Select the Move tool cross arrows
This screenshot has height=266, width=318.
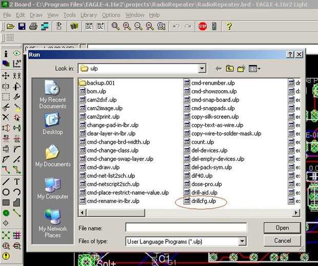6,76
